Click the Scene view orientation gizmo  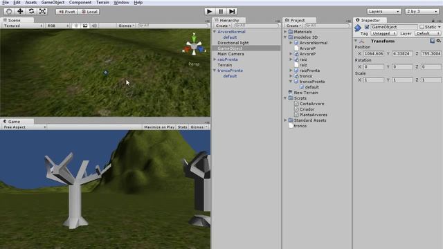[x=194, y=46]
